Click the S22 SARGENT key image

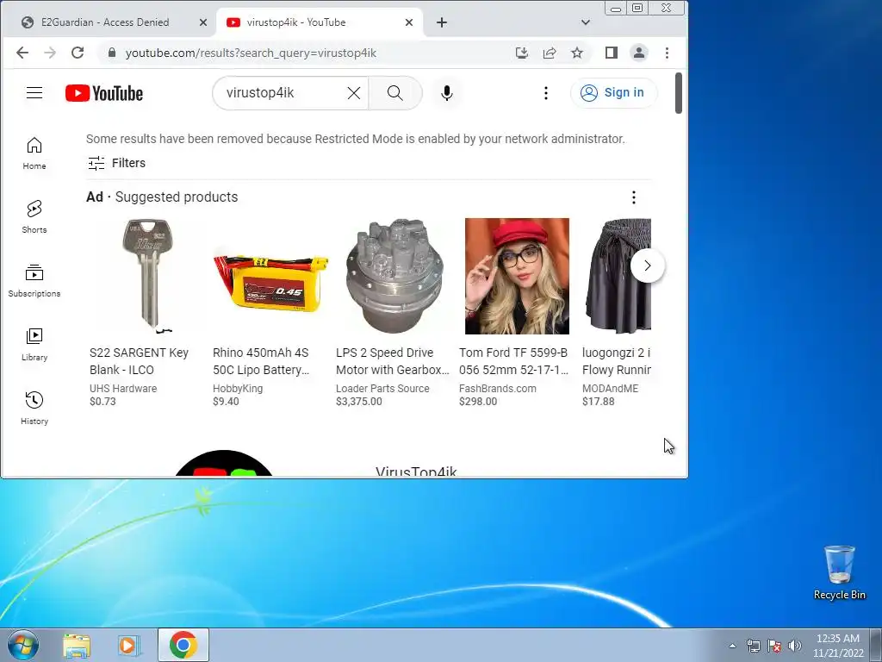[x=147, y=276]
